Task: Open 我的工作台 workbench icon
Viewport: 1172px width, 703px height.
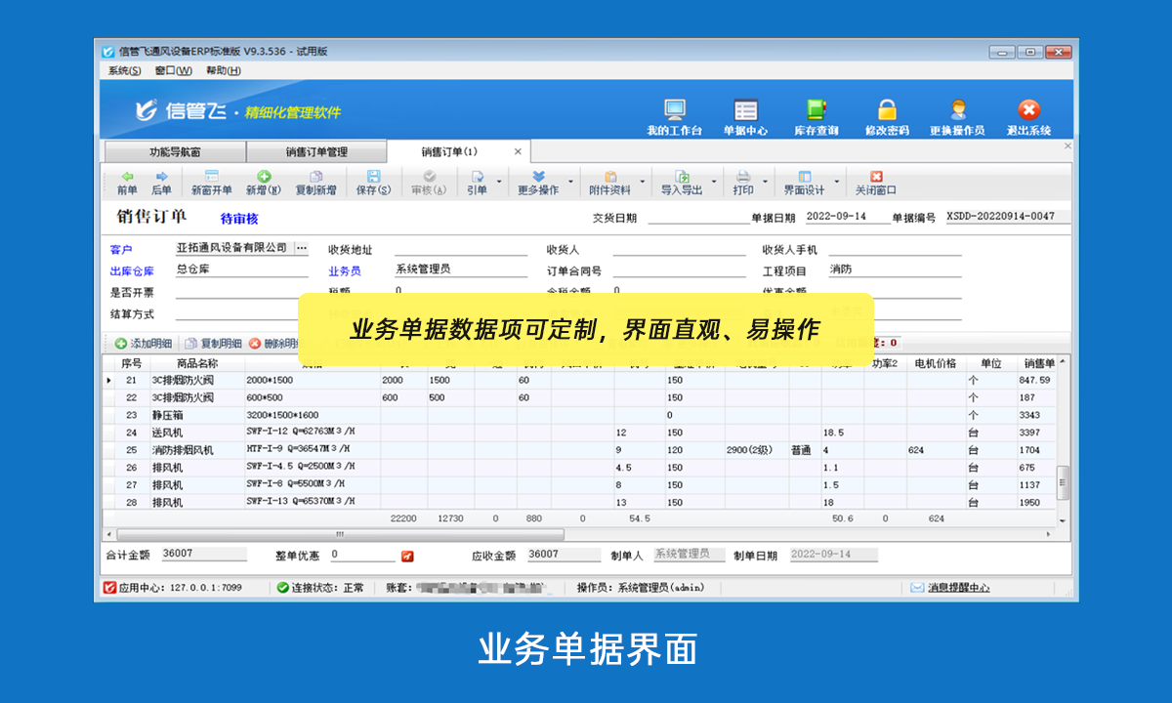Action: pos(675,110)
